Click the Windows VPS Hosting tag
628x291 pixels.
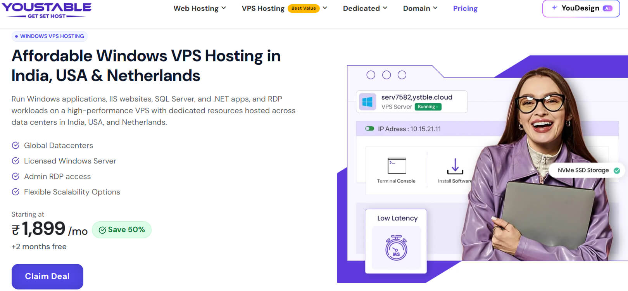pos(50,36)
